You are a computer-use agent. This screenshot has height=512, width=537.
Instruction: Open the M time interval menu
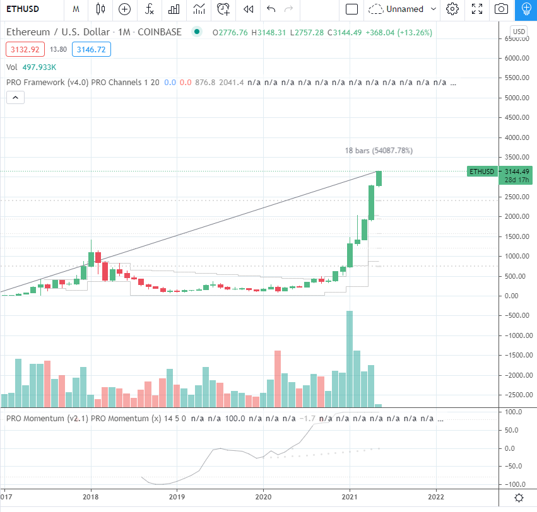(x=76, y=9)
